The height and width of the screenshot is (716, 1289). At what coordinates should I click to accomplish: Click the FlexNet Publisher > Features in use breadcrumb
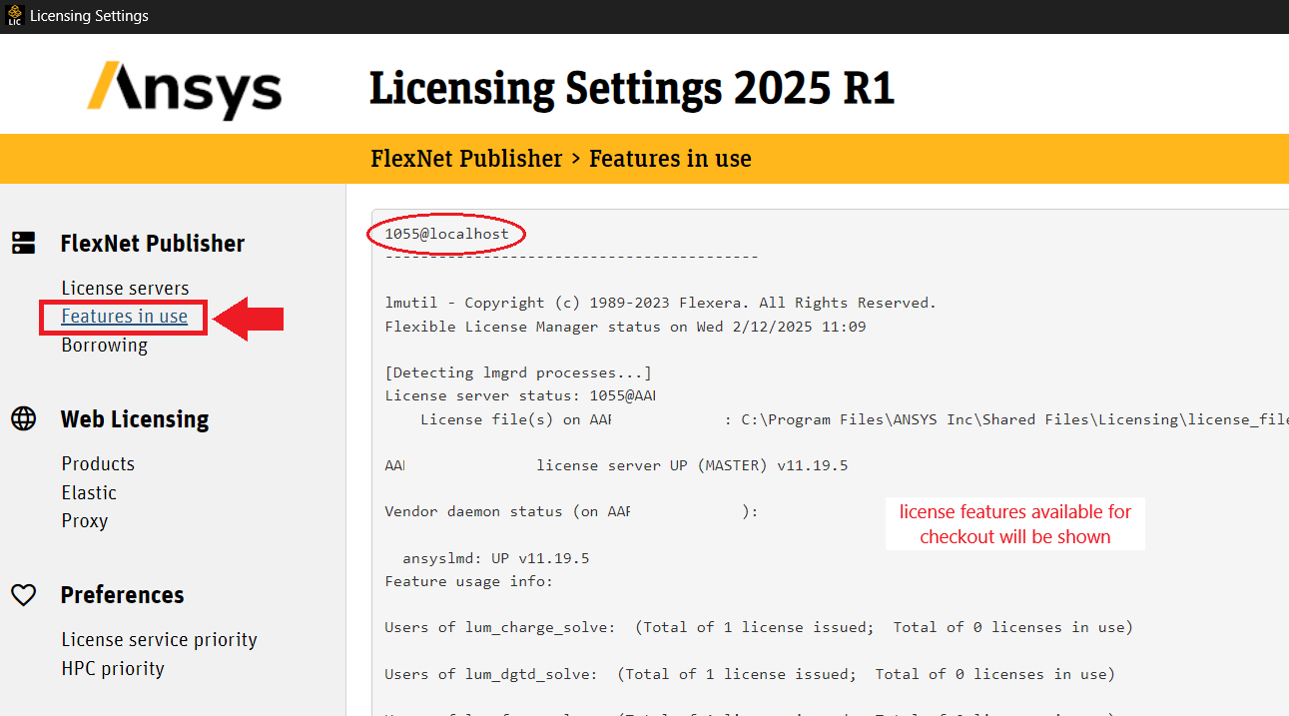pyautogui.click(x=561, y=159)
